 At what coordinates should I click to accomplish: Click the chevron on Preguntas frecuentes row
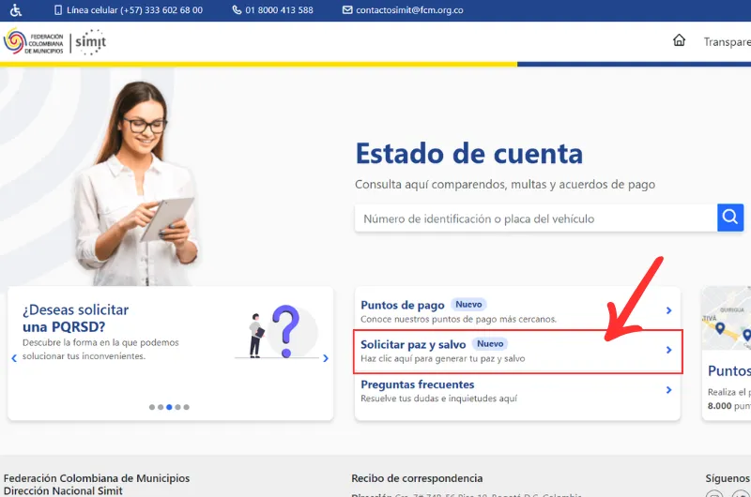(x=668, y=390)
